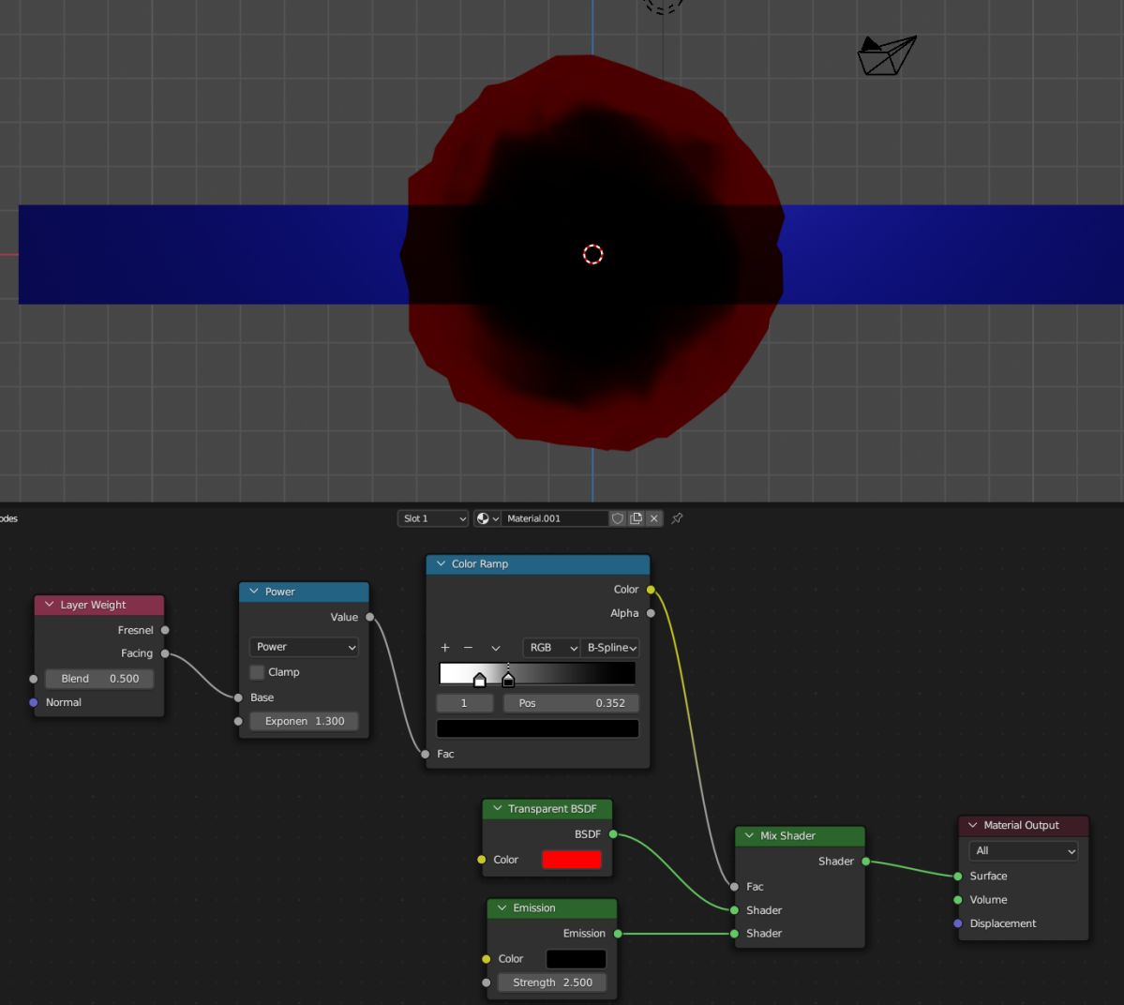Click the Pos 0.352 field
This screenshot has width=1124, height=1005.
(x=571, y=703)
